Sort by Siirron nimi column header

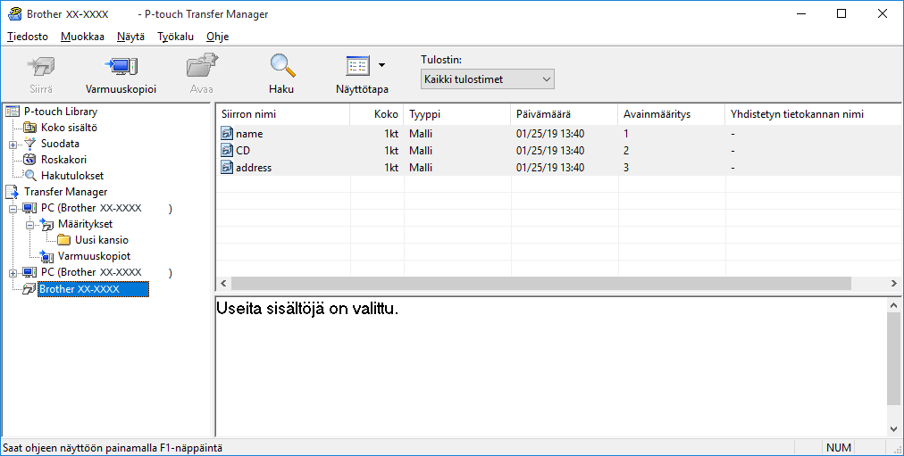coord(283,114)
